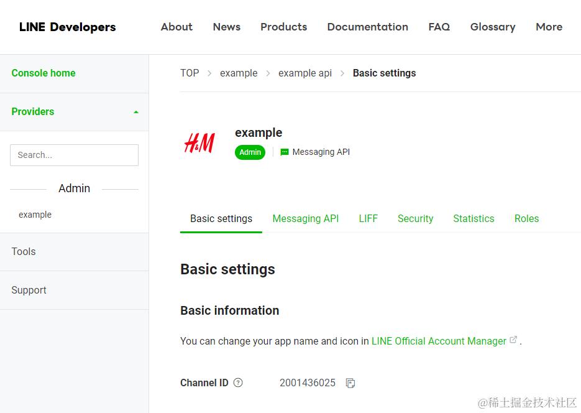
Task: Switch to the Roles tab
Action: tap(526, 219)
